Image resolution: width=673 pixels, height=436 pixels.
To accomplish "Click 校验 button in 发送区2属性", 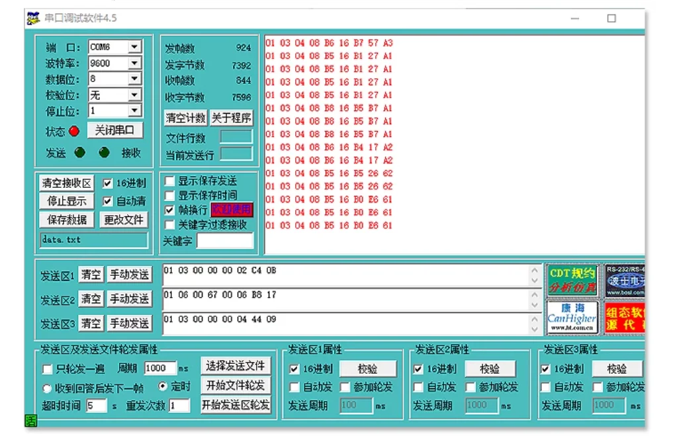I will point(490,369).
